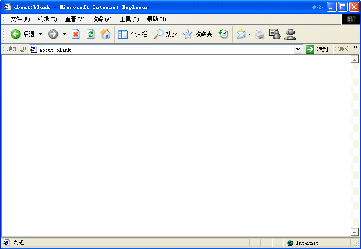Click the grey Forward arrow button
361x249 pixels.
pos(53,34)
